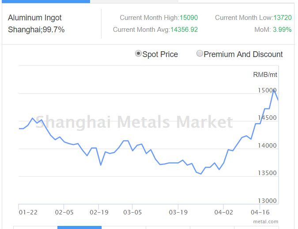Click the Current Month High value 15090
The image size is (298, 229).
[x=189, y=18]
